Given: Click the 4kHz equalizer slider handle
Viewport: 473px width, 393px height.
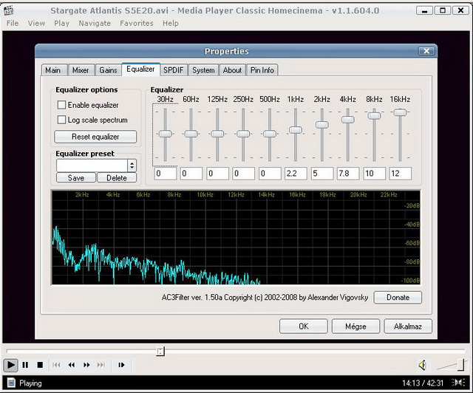Looking at the screenshot, I should (x=348, y=120).
